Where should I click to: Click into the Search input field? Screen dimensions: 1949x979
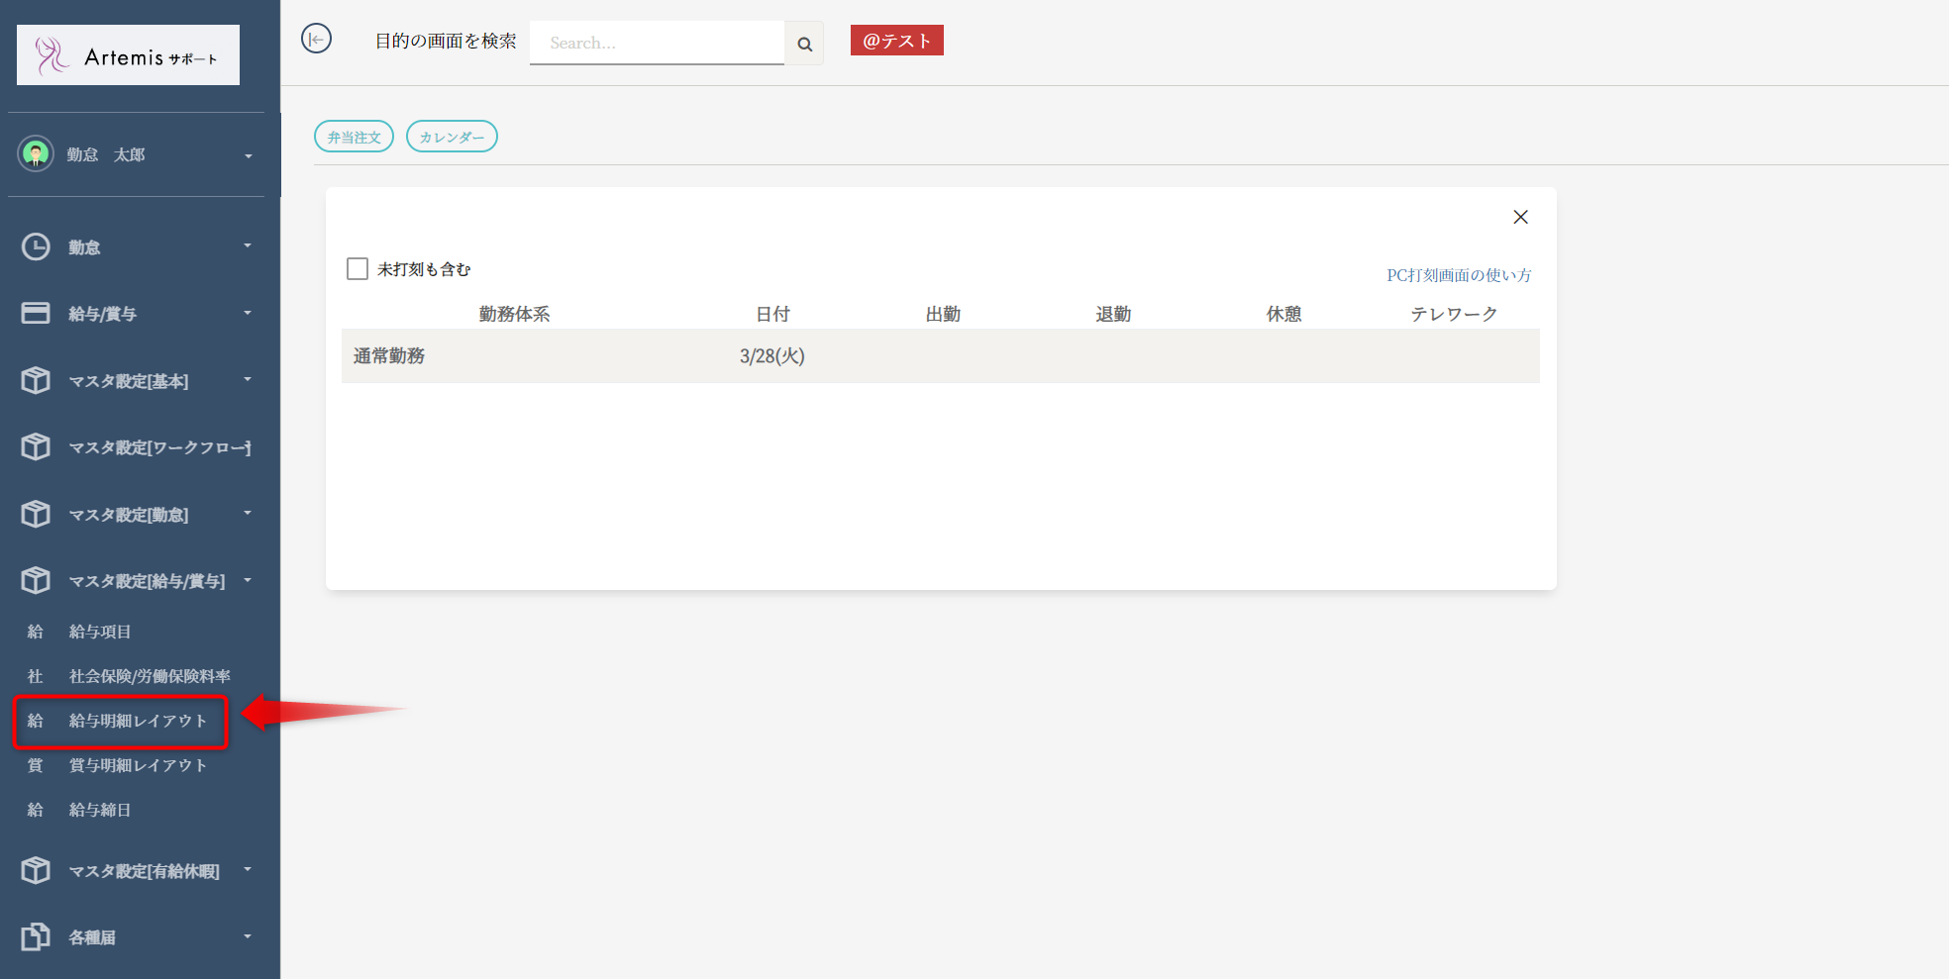click(x=656, y=44)
